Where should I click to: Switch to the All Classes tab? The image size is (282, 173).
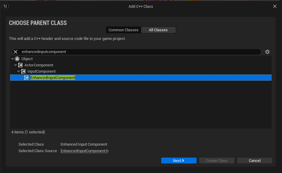[158, 30]
